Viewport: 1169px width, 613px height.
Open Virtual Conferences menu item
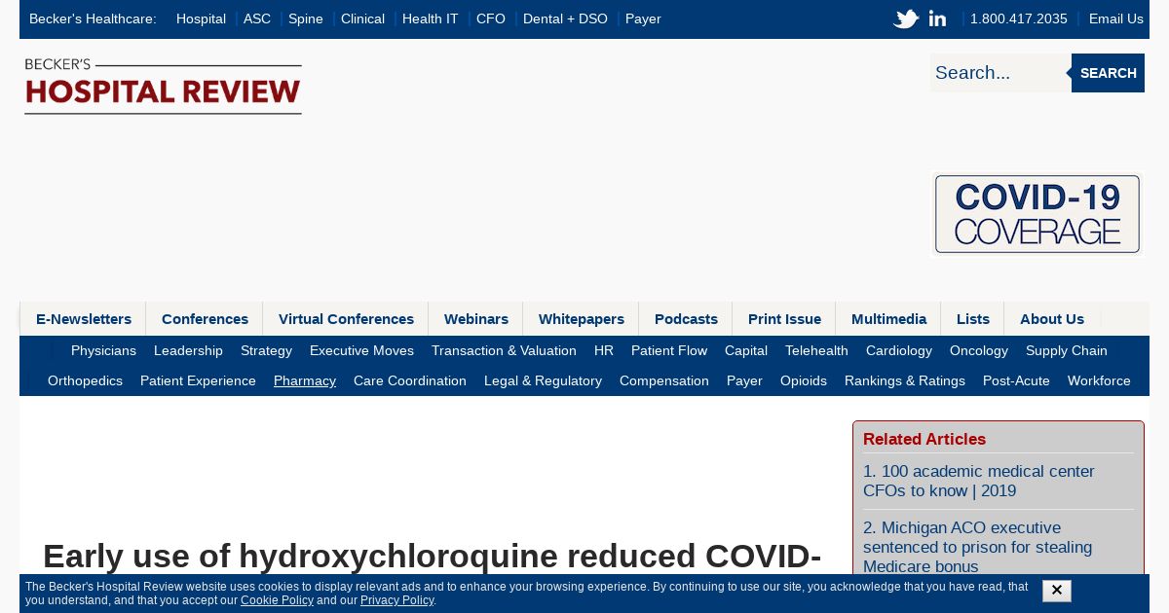(x=346, y=319)
